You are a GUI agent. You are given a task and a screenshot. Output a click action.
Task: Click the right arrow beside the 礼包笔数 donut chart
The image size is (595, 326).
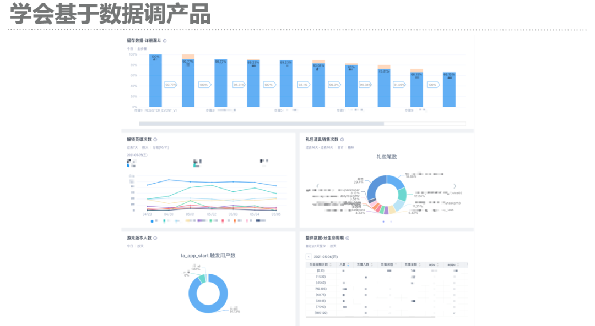tap(454, 185)
